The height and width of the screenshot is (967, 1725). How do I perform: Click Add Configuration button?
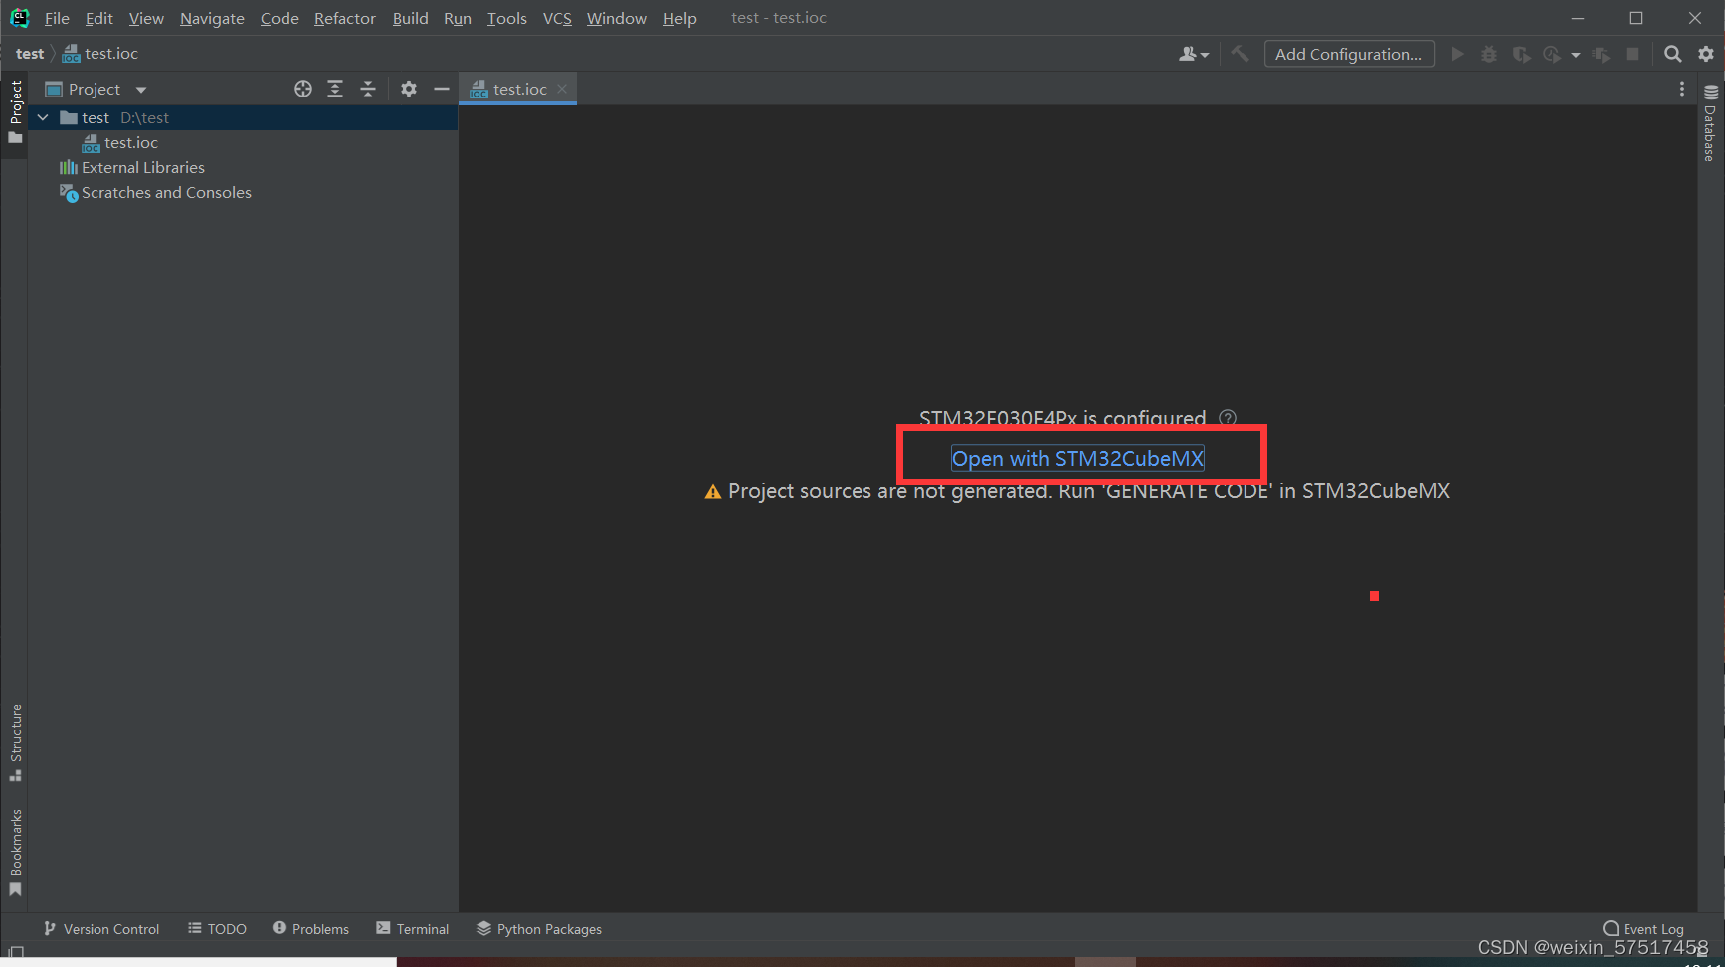point(1349,54)
